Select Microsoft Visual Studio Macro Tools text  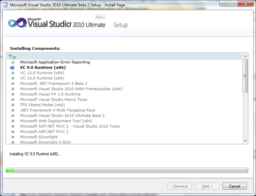pyautogui.click(x=54, y=100)
